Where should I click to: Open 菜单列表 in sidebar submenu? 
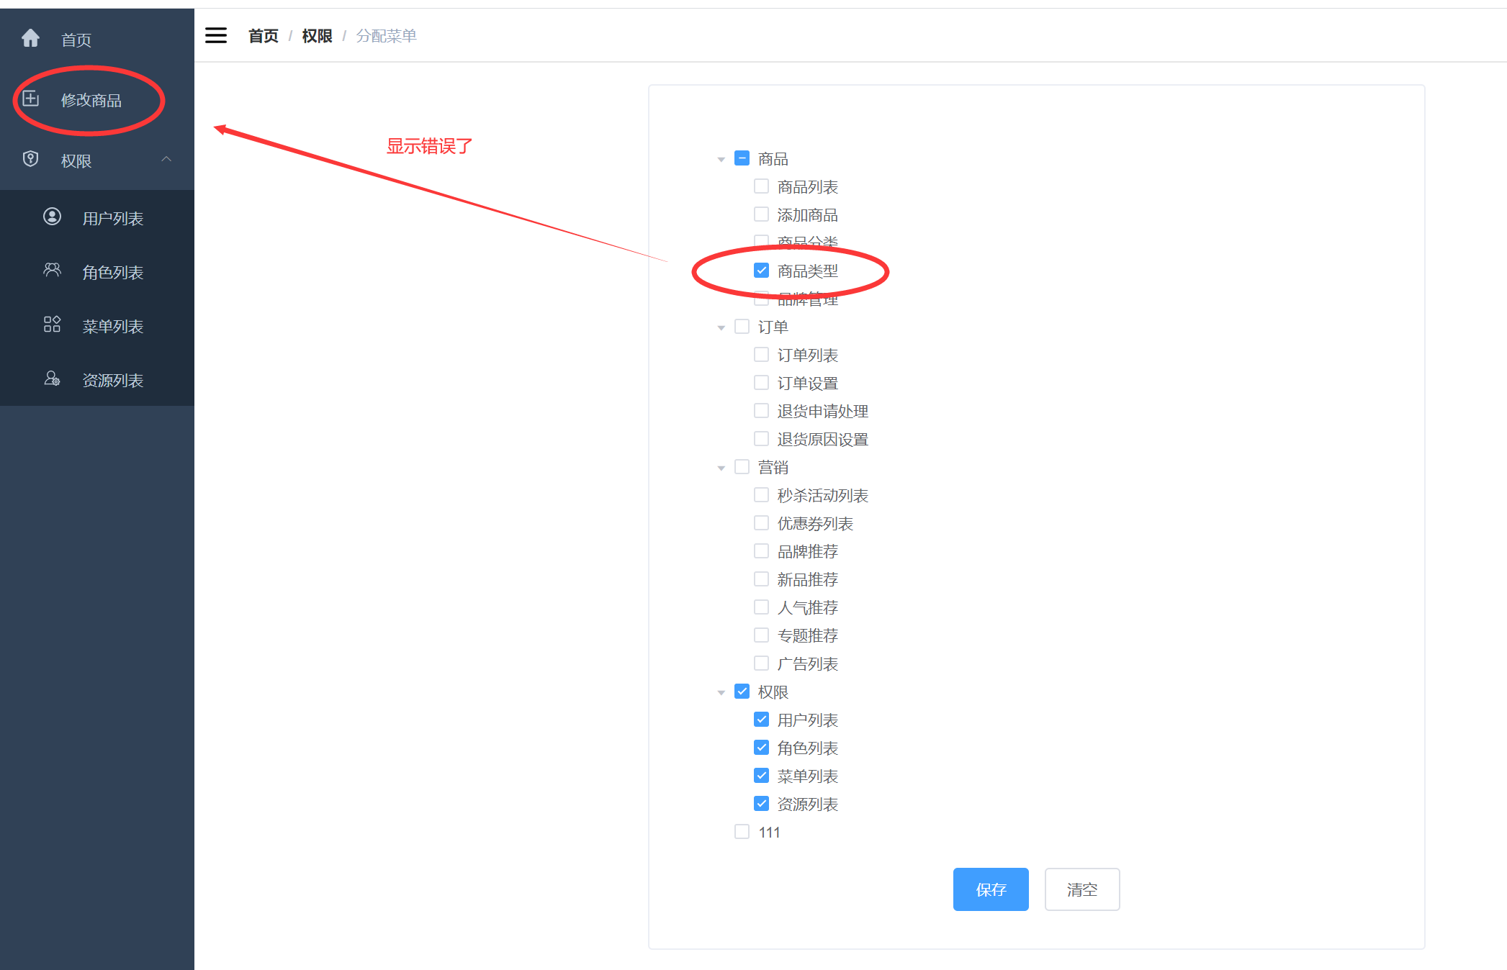pos(97,325)
